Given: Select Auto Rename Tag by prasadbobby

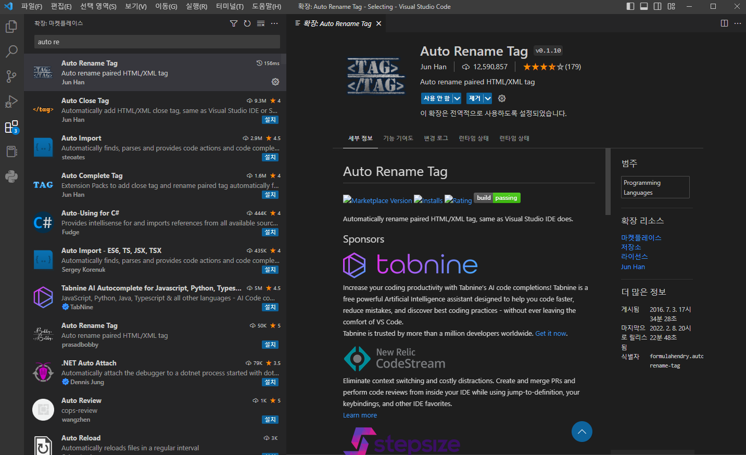Looking at the screenshot, I should (155, 335).
